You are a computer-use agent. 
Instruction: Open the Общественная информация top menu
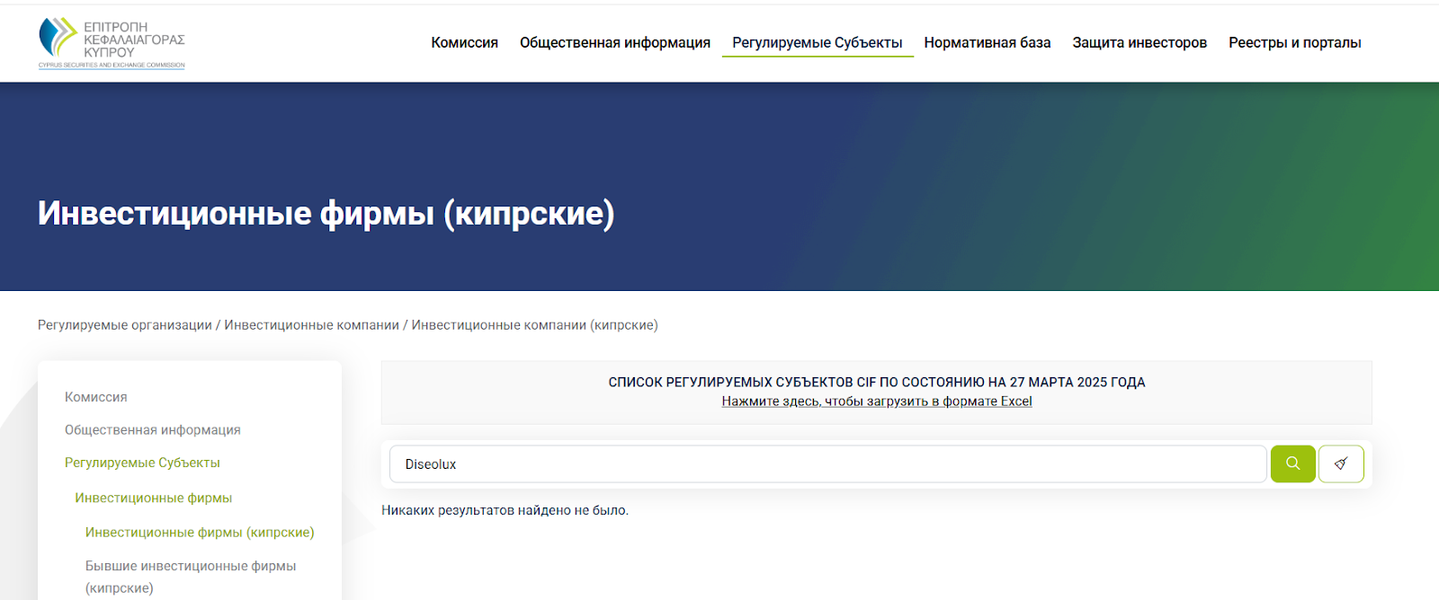(615, 43)
